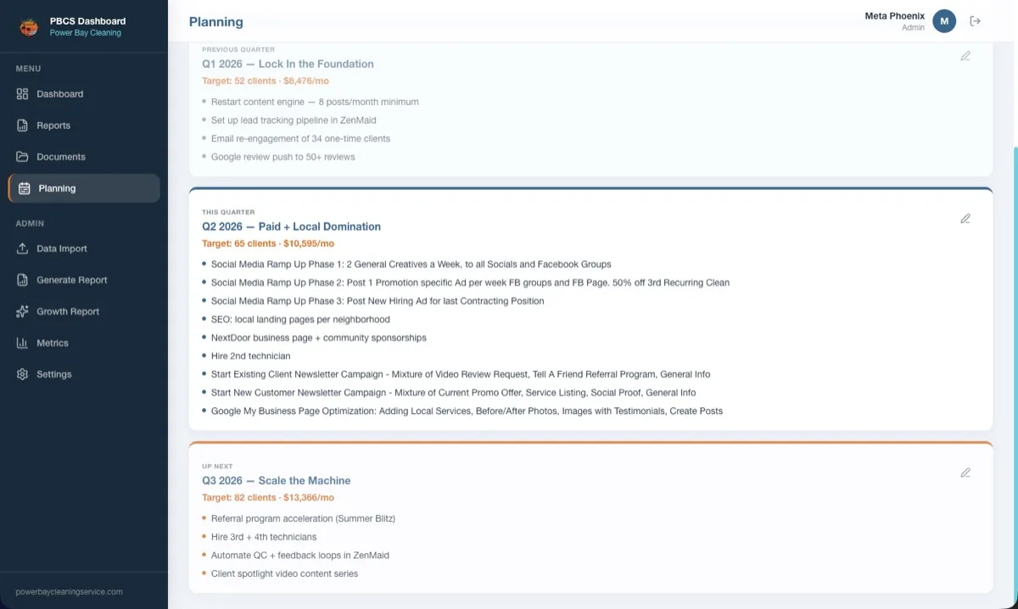Image resolution: width=1018 pixels, height=609 pixels.
Task: Click 'Target: 65 clients · $10,595/mo' text
Action: tap(268, 243)
